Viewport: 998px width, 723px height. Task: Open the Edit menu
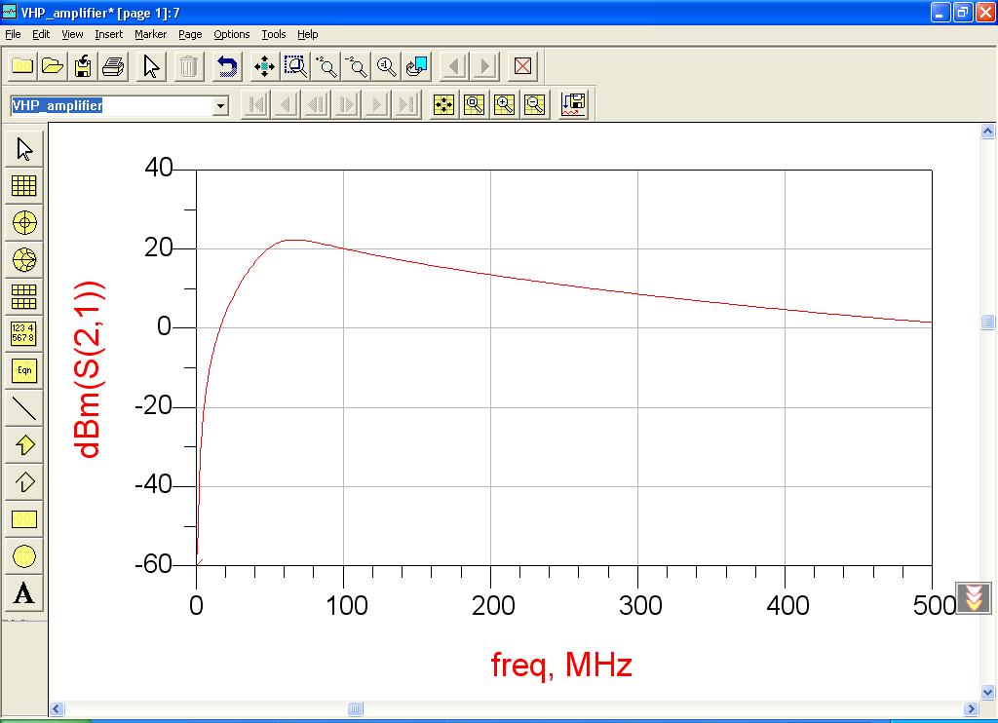41,34
